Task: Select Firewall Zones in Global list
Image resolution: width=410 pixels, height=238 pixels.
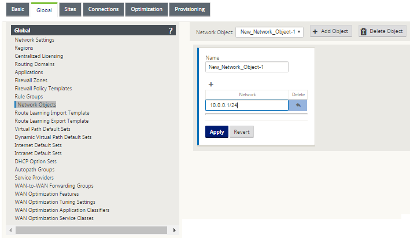Action: click(x=31, y=80)
